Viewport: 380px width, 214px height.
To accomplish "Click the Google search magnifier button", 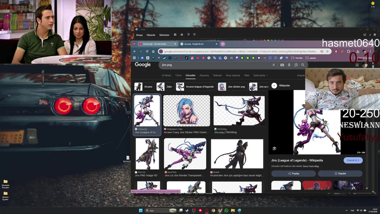I will [x=303, y=65].
